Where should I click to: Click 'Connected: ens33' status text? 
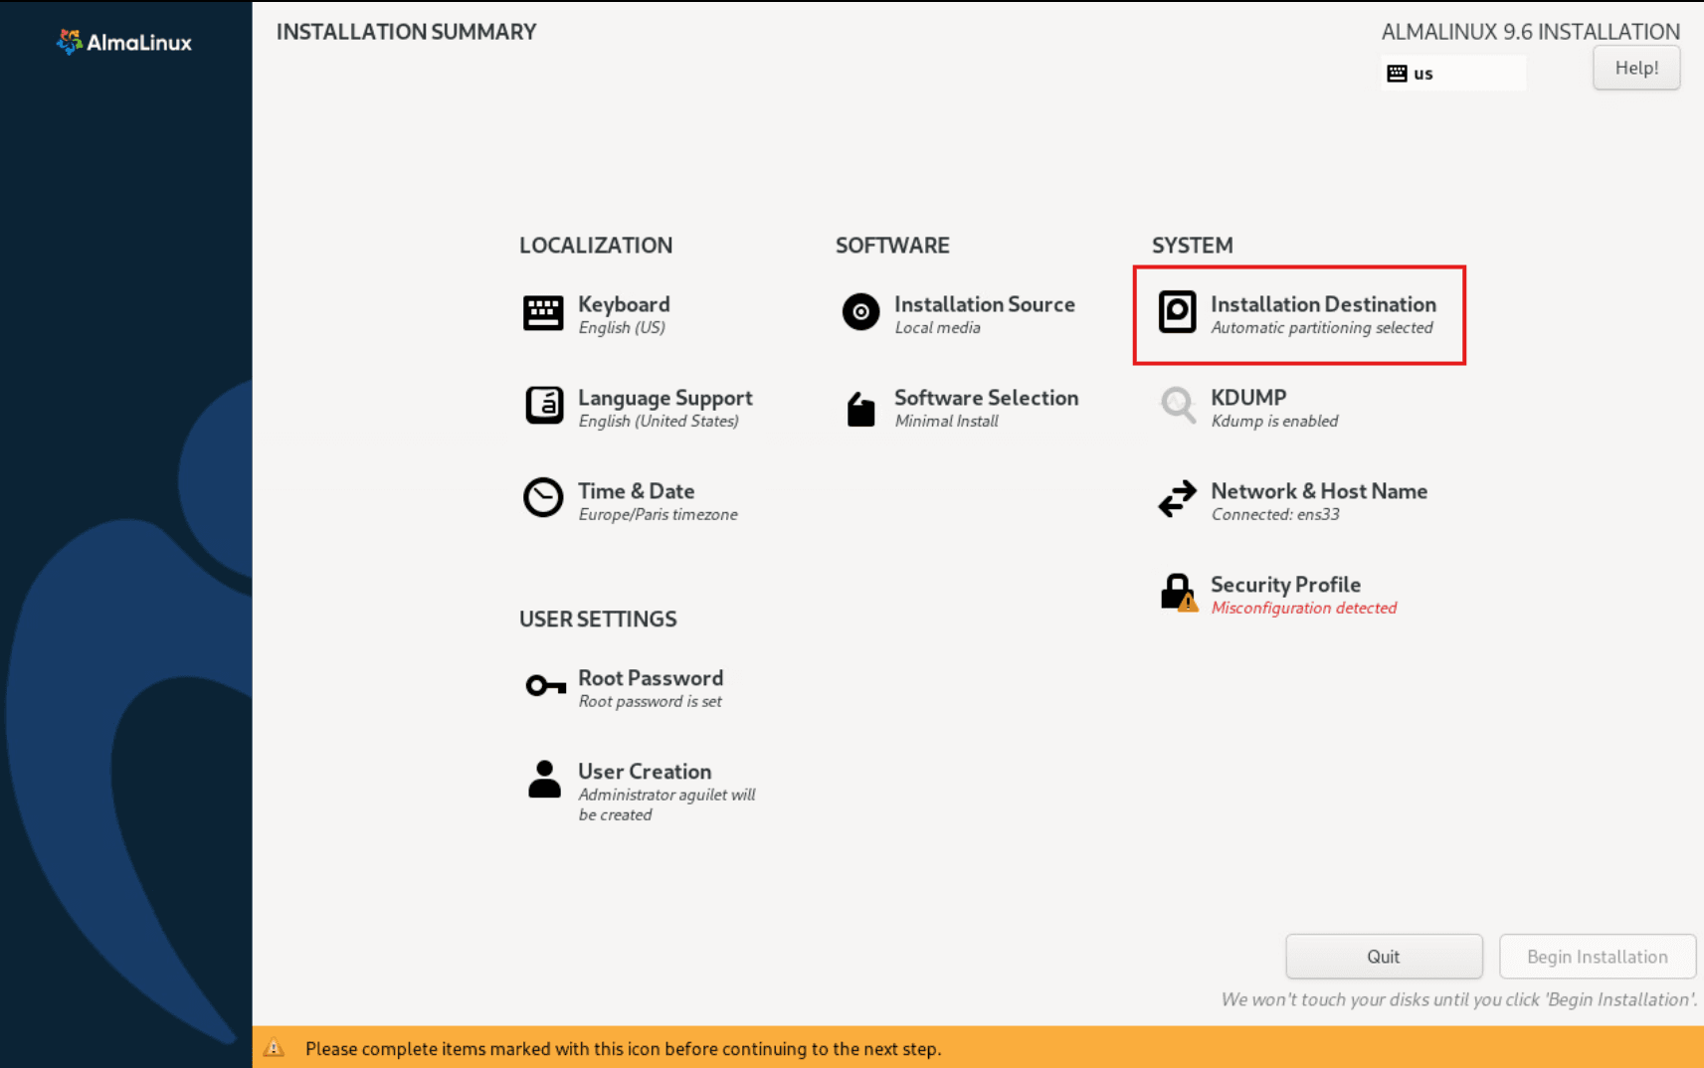[1274, 515]
